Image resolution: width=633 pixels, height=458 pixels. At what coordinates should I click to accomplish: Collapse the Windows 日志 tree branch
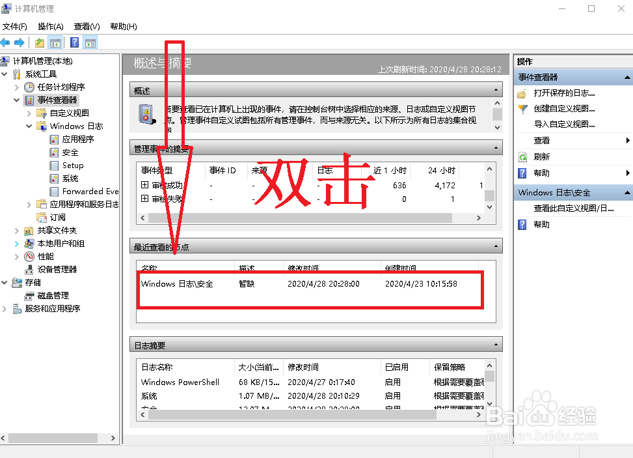[28, 125]
